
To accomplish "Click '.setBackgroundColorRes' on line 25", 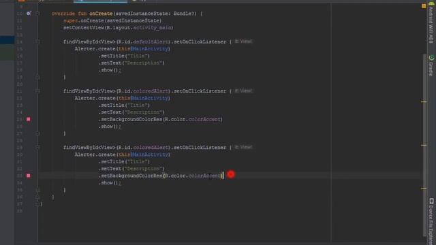I will [130, 120].
